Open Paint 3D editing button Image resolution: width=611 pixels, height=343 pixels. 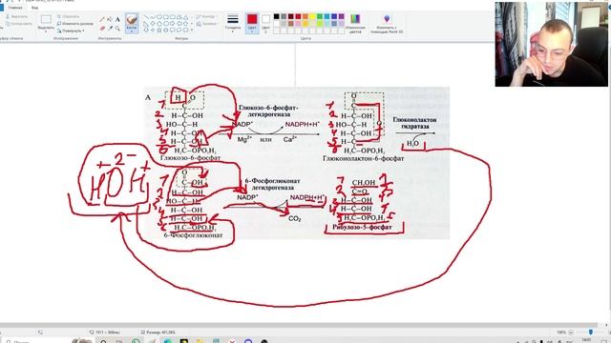click(387, 23)
